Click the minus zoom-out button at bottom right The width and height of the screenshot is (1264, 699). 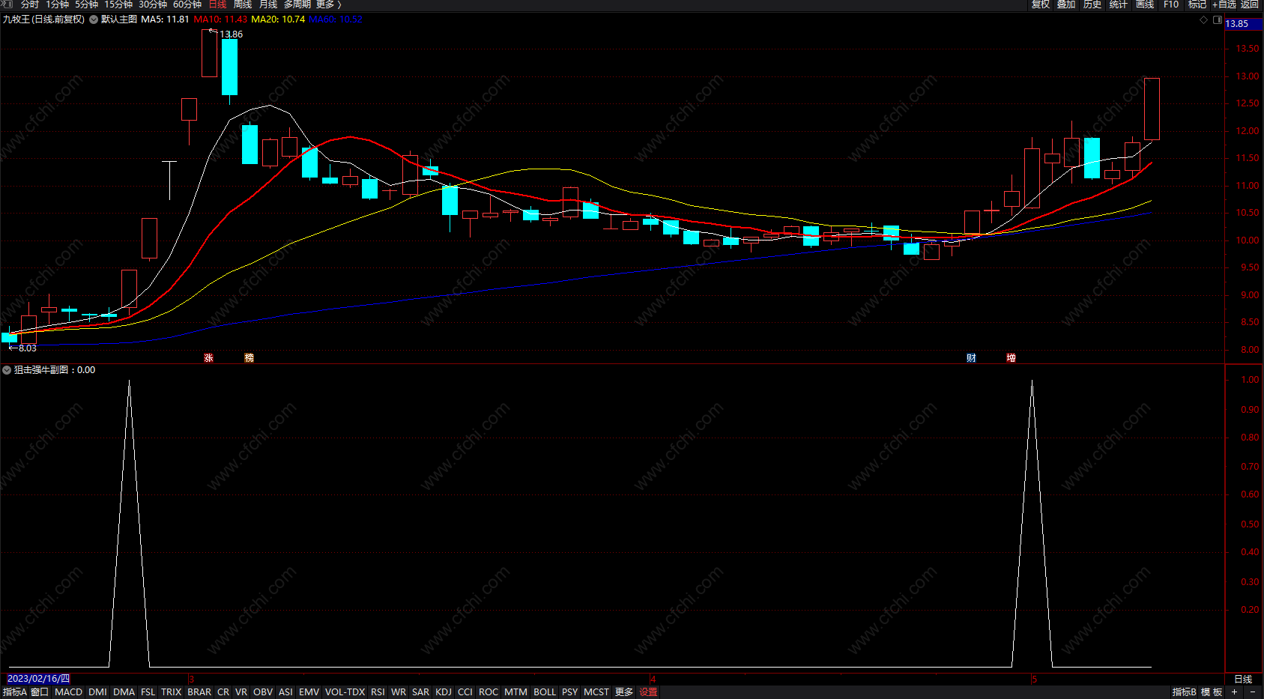[x=1253, y=692]
